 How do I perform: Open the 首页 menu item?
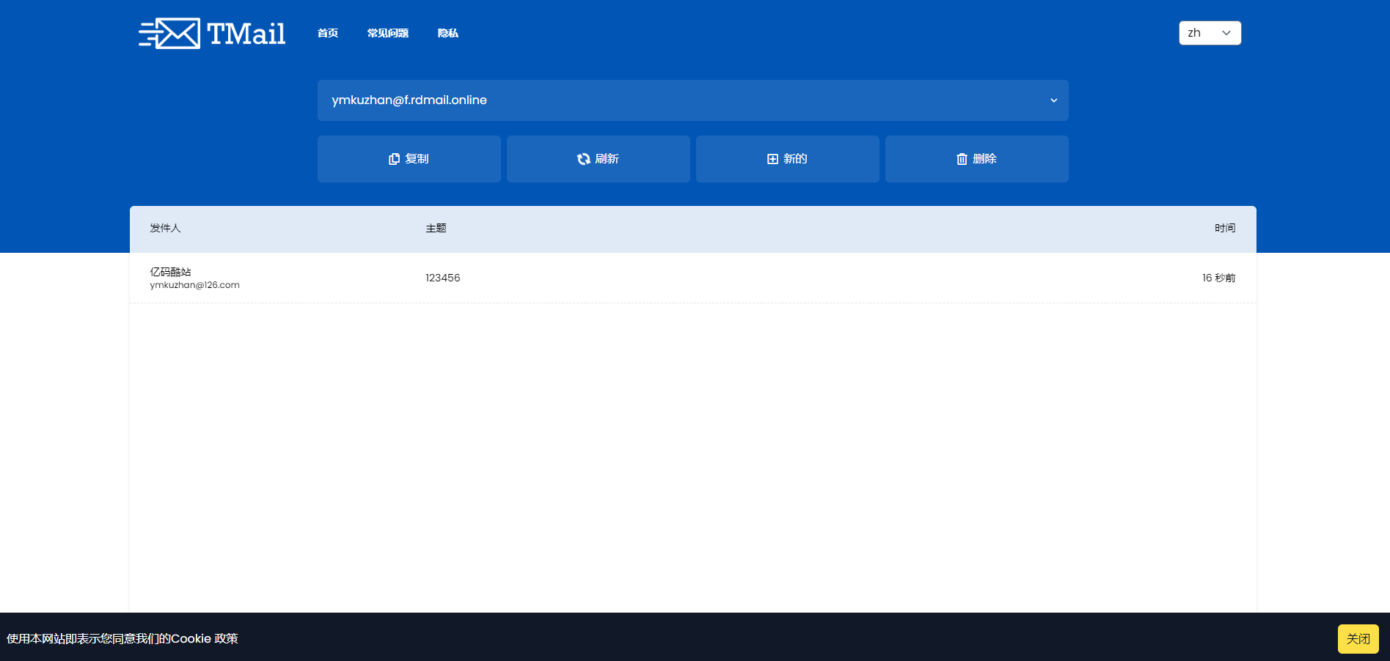click(x=327, y=33)
